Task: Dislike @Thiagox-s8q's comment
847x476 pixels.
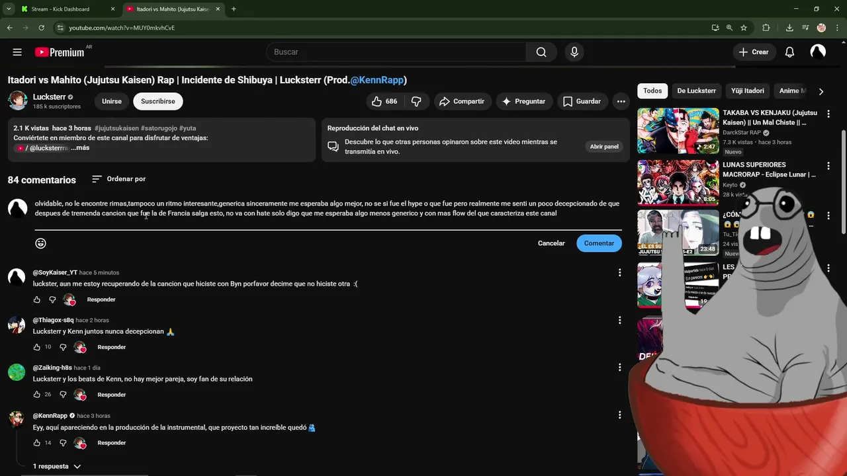Action: click(63, 347)
